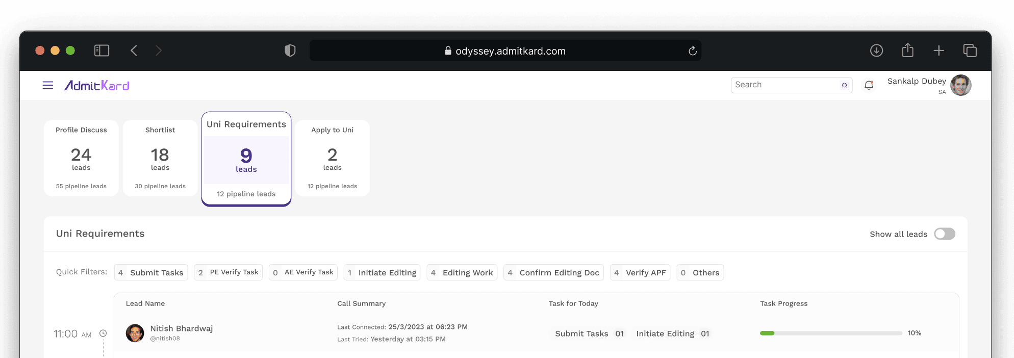Click the Task for Today column header
The width and height of the screenshot is (1014, 358).
573,303
